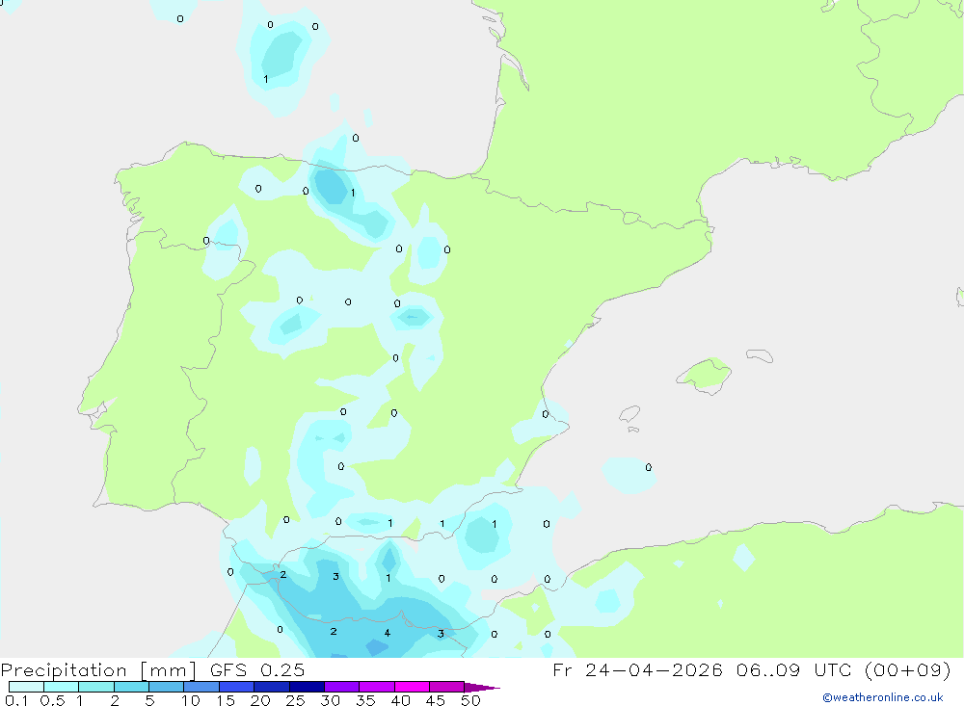964x706 pixels.
Task: Click the legend label 45
Action: coord(436,700)
